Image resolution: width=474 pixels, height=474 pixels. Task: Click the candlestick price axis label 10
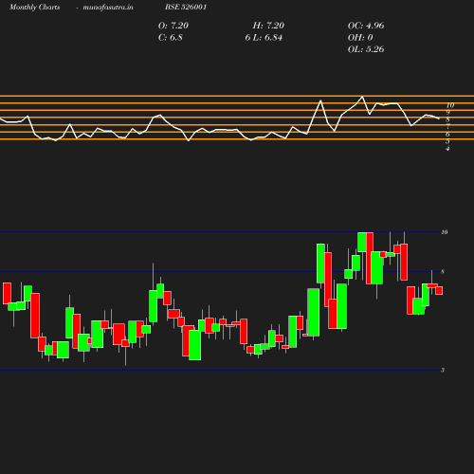445,232
